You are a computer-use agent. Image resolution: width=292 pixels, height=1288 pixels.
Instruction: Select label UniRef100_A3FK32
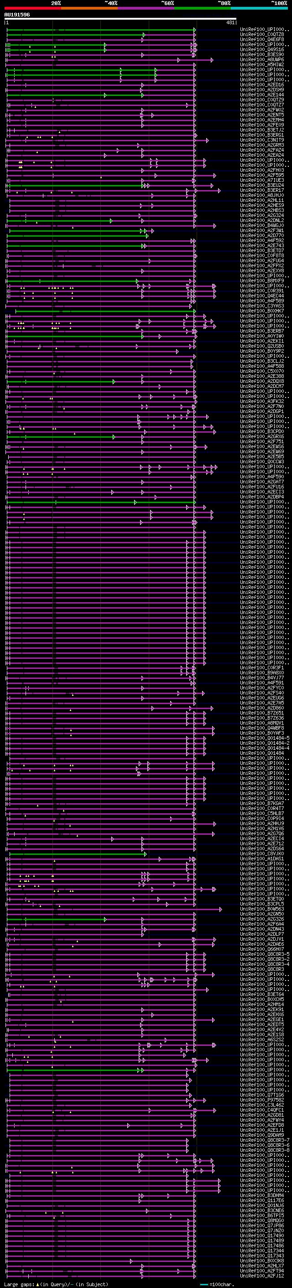point(262,402)
